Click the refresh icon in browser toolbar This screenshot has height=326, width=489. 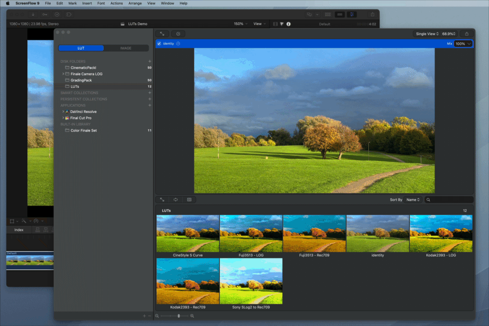[x=176, y=200]
